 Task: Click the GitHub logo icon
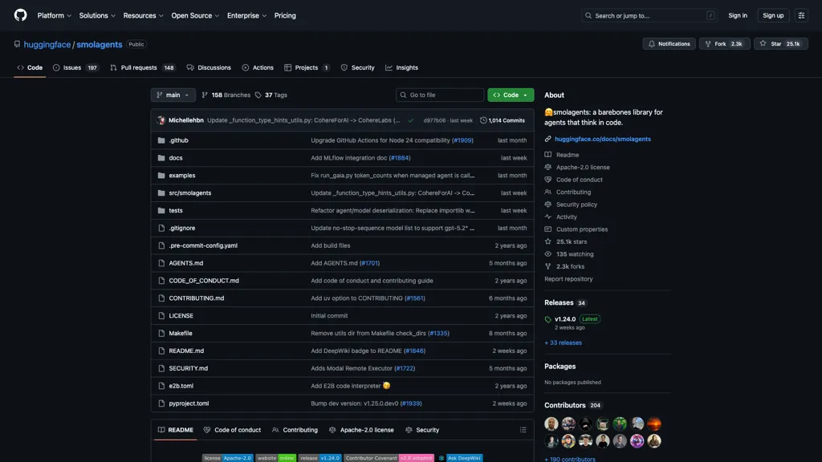[20, 15]
